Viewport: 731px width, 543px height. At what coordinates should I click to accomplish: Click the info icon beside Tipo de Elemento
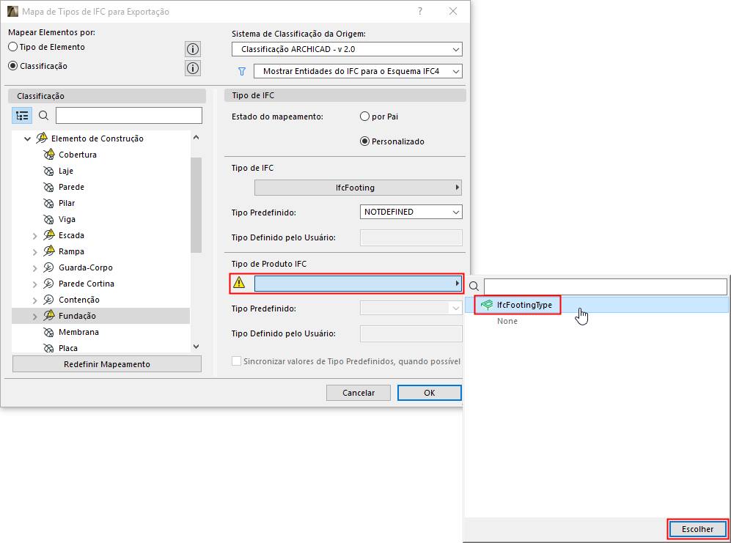[193, 49]
